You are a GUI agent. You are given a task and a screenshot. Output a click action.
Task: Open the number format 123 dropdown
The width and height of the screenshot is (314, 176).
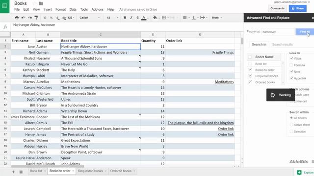71,18
